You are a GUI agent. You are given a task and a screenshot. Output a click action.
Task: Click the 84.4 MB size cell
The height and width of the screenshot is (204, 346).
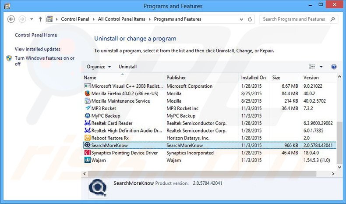[x=290, y=93]
